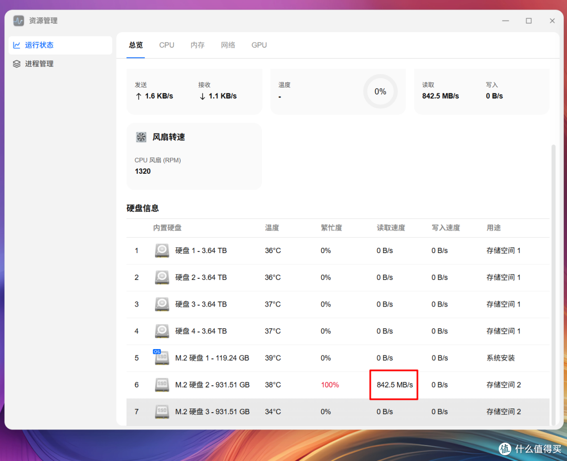Select M.2 硬盘 1 - 119.24 GB row

338,358
